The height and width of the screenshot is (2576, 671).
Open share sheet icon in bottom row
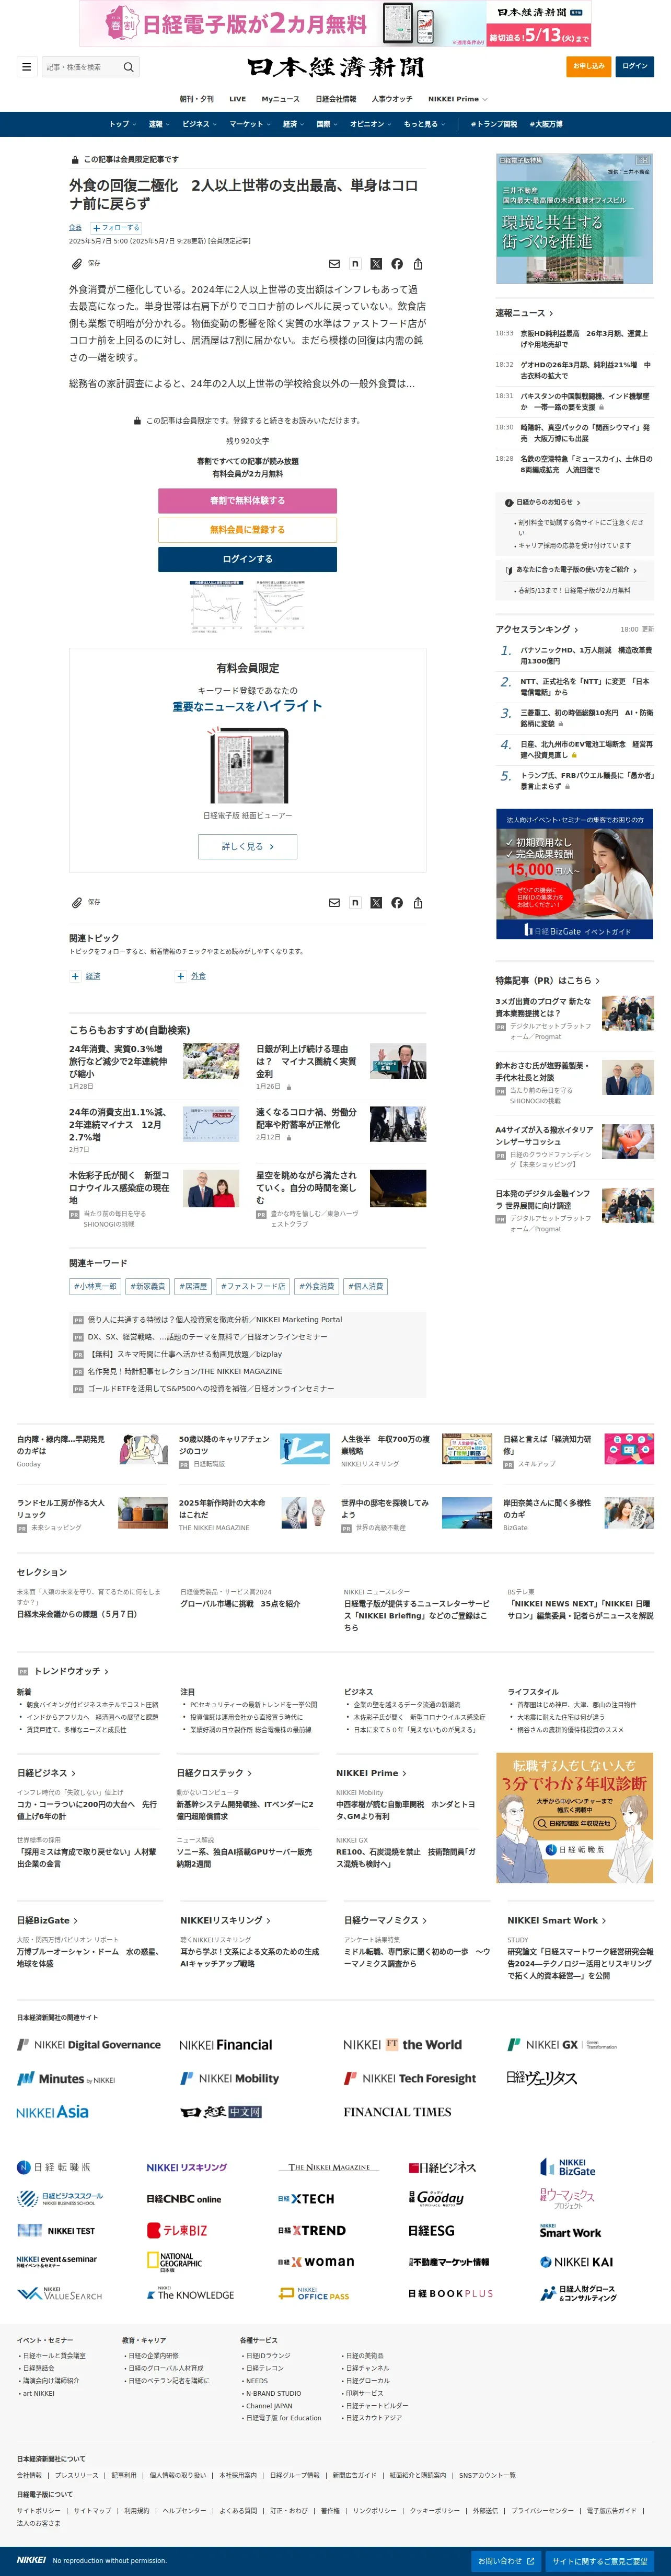click(x=418, y=902)
